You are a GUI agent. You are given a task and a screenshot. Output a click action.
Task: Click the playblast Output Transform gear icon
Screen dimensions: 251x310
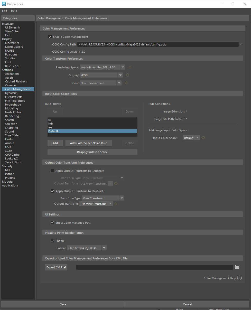click(116, 204)
